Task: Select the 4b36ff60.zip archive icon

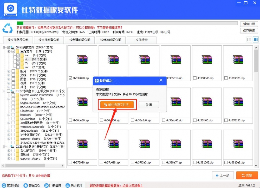Action: 207,102
